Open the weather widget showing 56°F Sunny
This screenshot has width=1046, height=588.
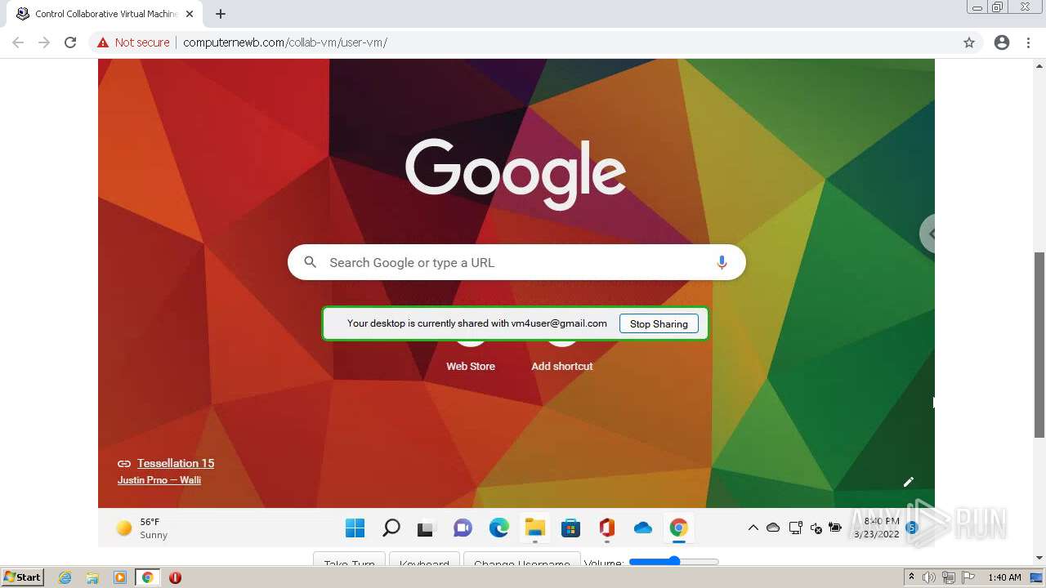point(141,528)
